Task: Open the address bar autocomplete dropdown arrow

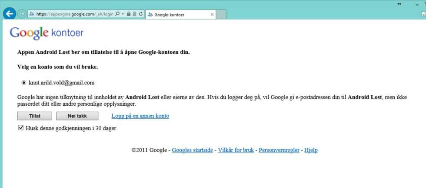Action: point(123,14)
